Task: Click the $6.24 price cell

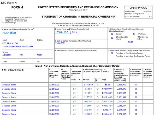Action: pyautogui.click(x=107, y=85)
